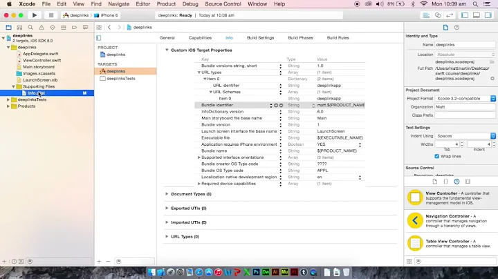This screenshot has height=279, width=498.
Task: Open the Test navigator
Action: click(x=53, y=27)
